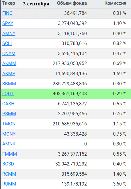This screenshot has height=189, width=131.
Task: Open the TMON fund link
Action: pos(9,124)
